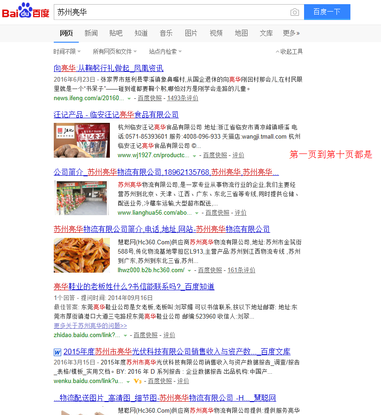Viewport: 381px width, 415px height.
Task: Open result 物流配送图片_高清图_细节图 慧聪网
Action: [x=165, y=398]
